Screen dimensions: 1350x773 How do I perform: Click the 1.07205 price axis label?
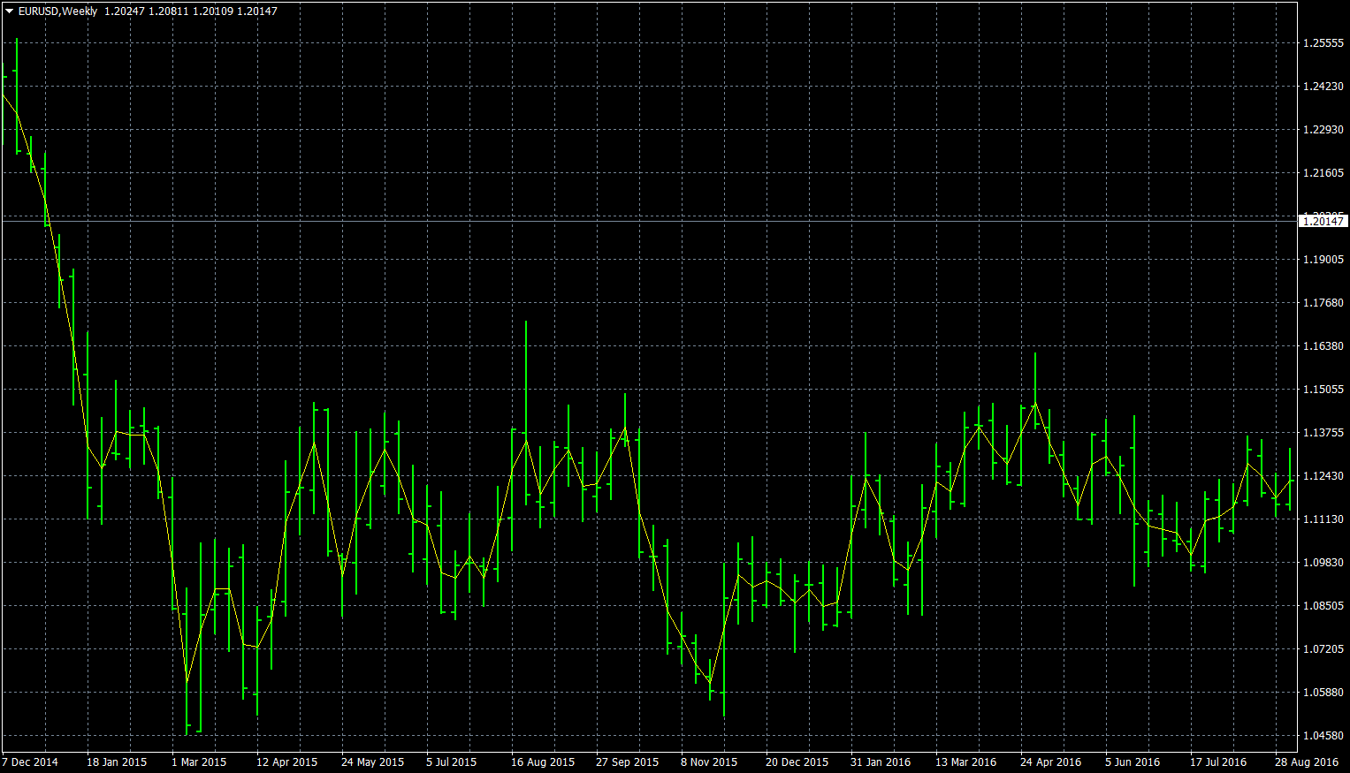(1323, 649)
